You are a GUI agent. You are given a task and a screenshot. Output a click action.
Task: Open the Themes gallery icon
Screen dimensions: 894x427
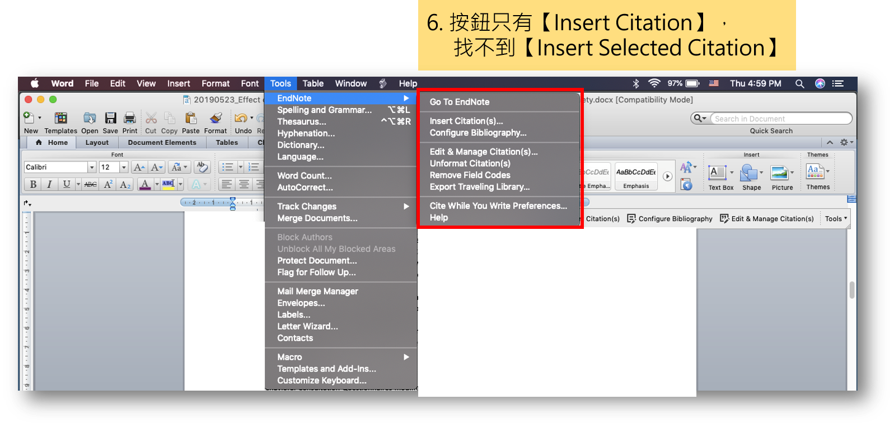815,171
